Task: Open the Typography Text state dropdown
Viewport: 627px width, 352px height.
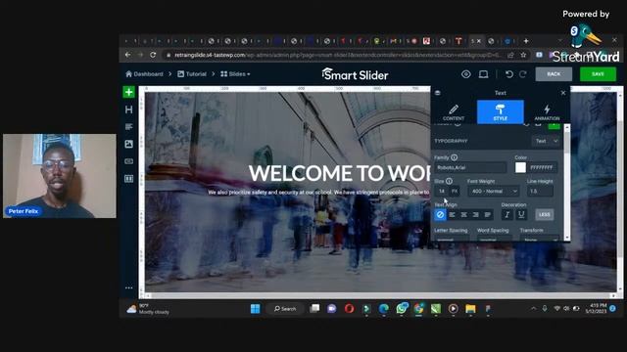Action: pyautogui.click(x=547, y=141)
